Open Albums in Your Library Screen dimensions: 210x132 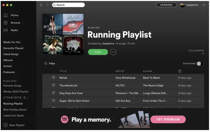click(8, 60)
